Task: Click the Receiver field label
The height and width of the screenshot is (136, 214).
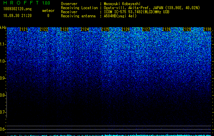Action: pyautogui.click(x=69, y=12)
